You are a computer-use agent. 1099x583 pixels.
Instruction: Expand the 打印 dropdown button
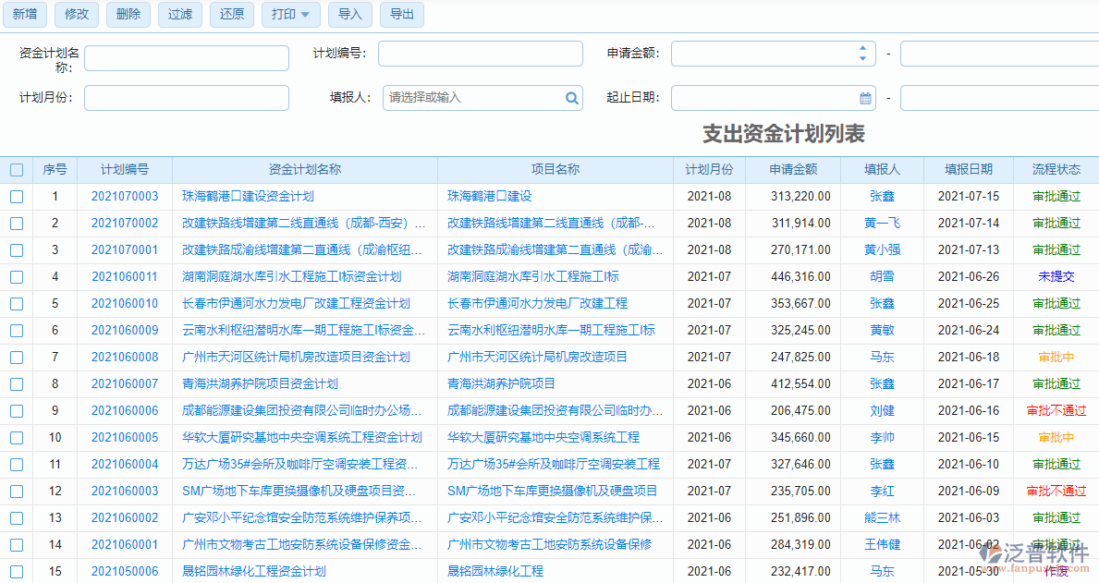[x=291, y=14]
